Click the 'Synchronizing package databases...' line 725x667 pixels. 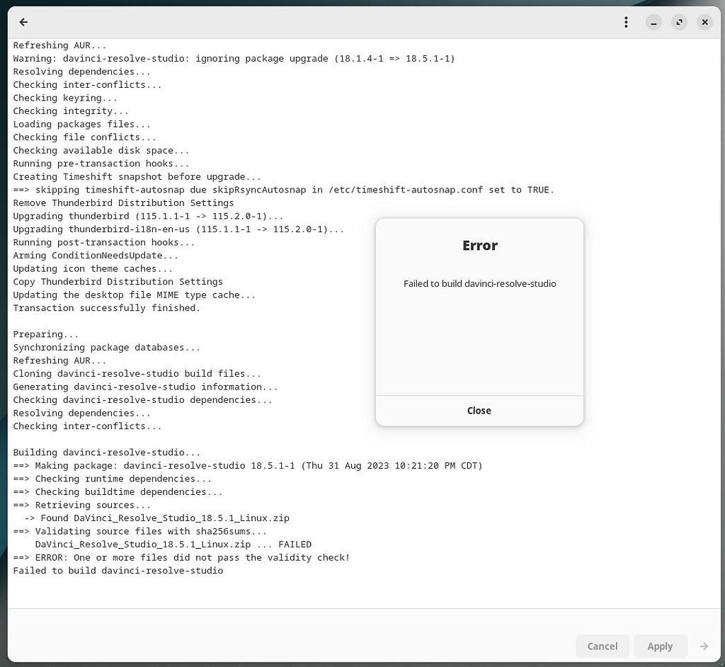pyautogui.click(x=106, y=348)
